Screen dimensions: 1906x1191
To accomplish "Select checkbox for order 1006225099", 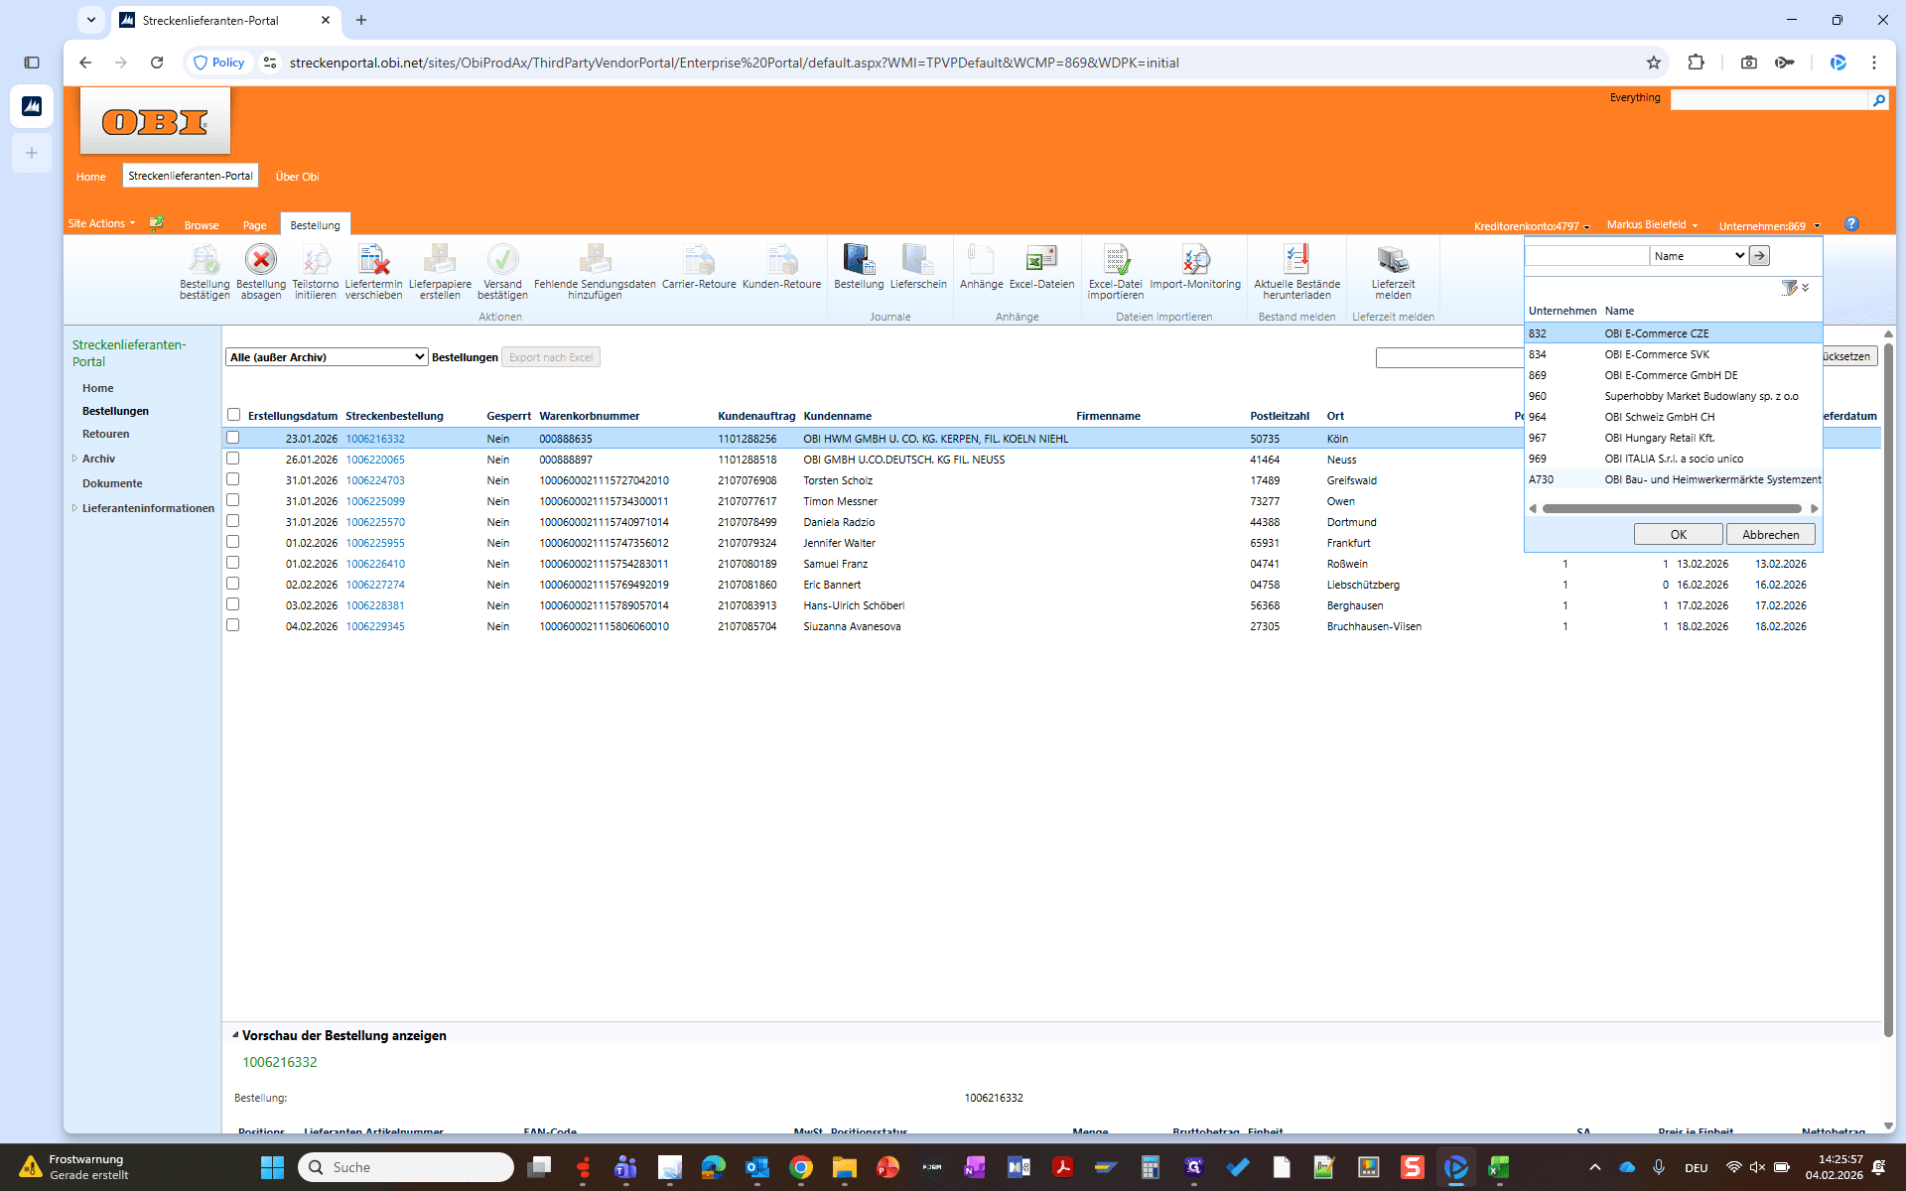I will (233, 500).
